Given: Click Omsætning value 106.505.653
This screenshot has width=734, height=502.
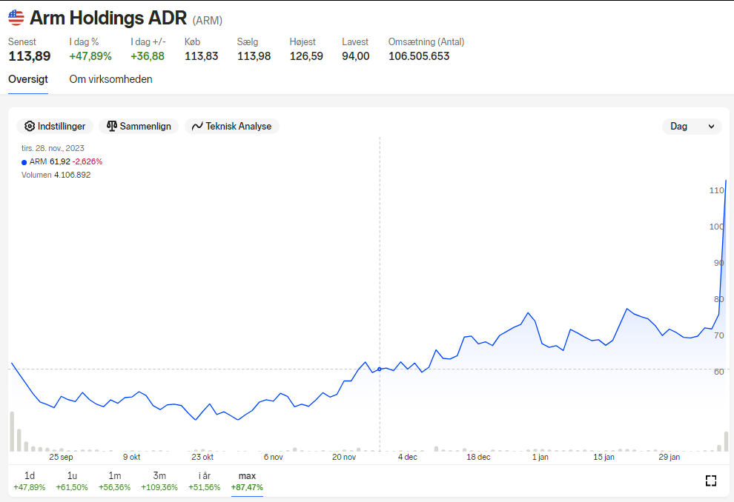Looking at the screenshot, I should [419, 56].
